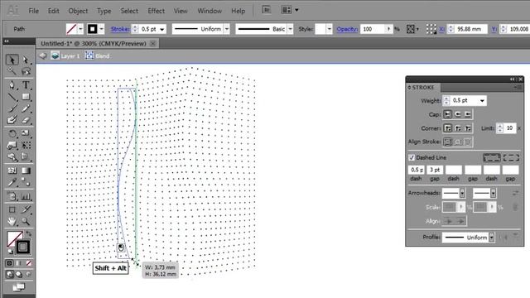Align dashes to corners and path ends
Screen dimensions: 530x298
coord(511,157)
